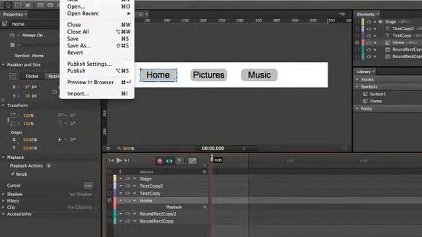The height and width of the screenshot is (237, 422).
Task: Click the Easing icon in the timeline toolbar
Action: point(193,161)
